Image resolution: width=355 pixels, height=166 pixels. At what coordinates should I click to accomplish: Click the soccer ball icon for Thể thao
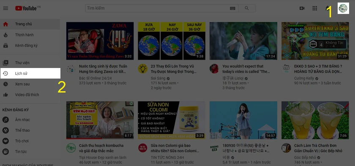[x=5, y=130]
